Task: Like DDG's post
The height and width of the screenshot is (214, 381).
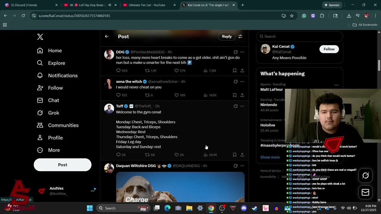Action: 180,70
